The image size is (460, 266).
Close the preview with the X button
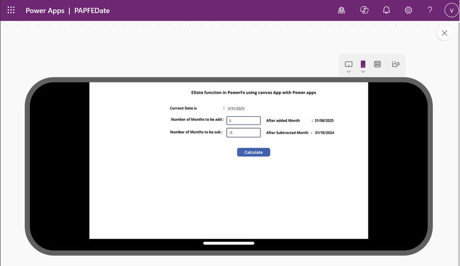click(x=444, y=33)
